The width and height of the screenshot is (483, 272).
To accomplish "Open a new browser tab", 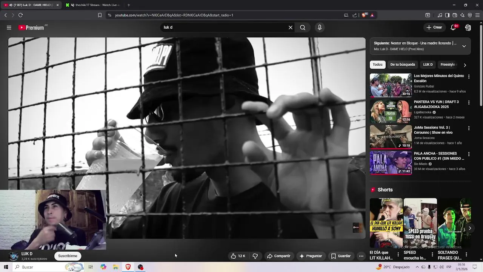I will (129, 5).
